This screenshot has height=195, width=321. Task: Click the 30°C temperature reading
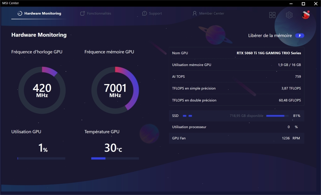[113, 148]
